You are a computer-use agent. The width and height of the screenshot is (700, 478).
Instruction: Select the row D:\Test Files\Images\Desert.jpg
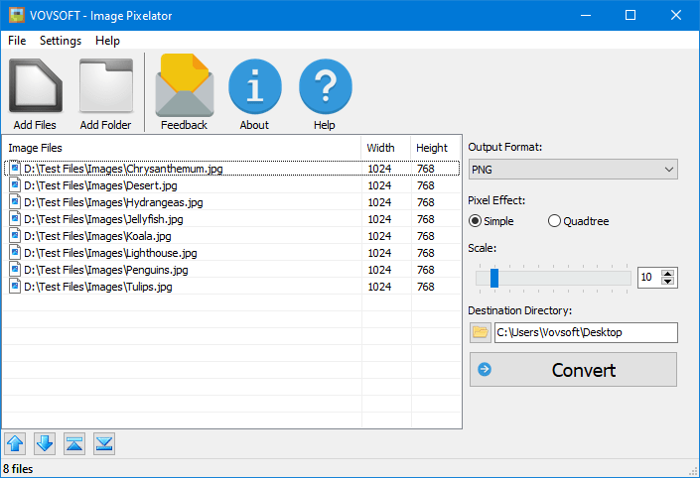click(x=231, y=185)
